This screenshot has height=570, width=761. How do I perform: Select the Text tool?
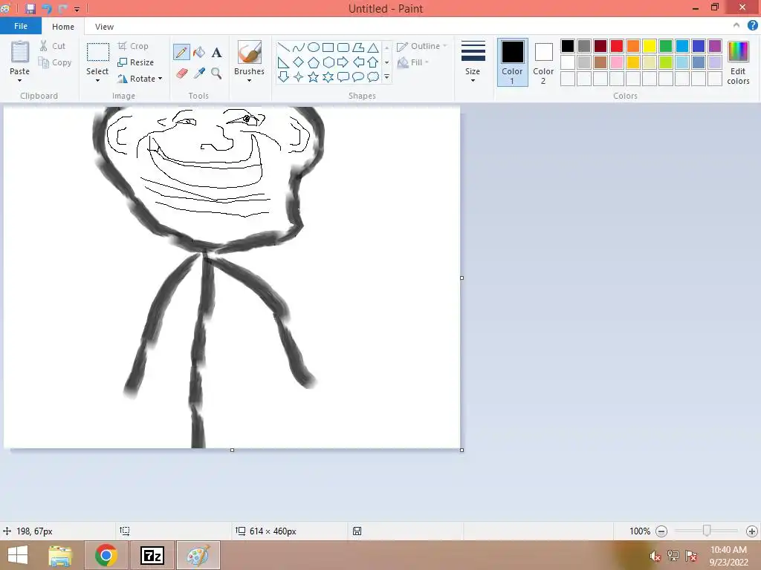pyautogui.click(x=216, y=53)
